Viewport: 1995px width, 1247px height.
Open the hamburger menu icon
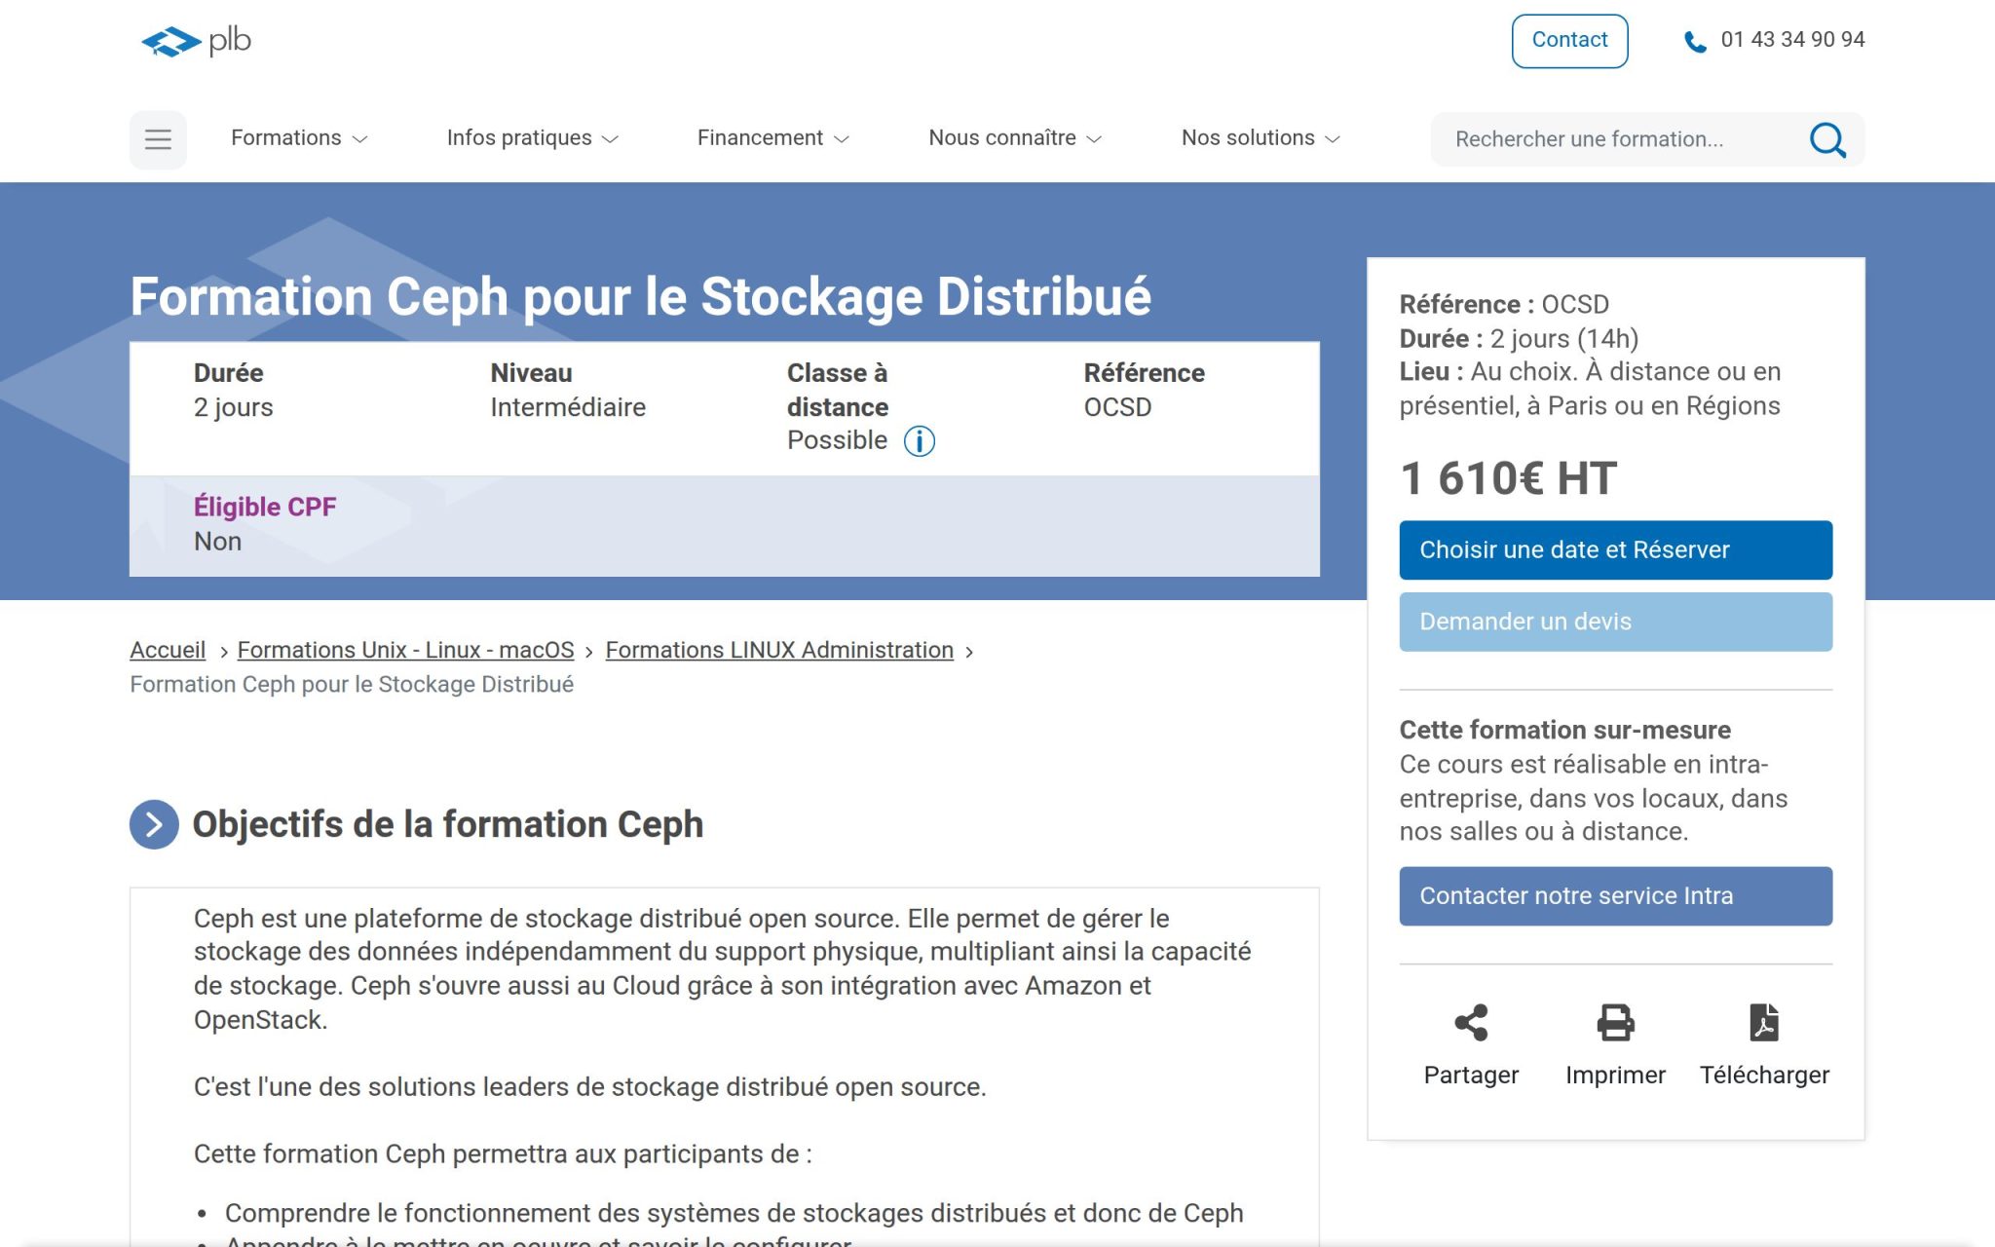158,139
